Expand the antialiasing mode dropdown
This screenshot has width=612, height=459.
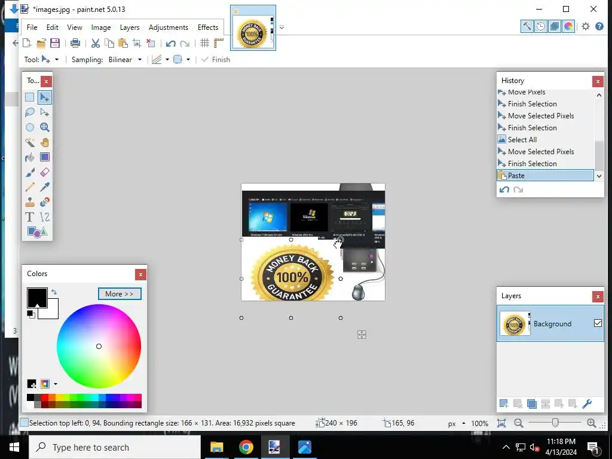tap(167, 60)
